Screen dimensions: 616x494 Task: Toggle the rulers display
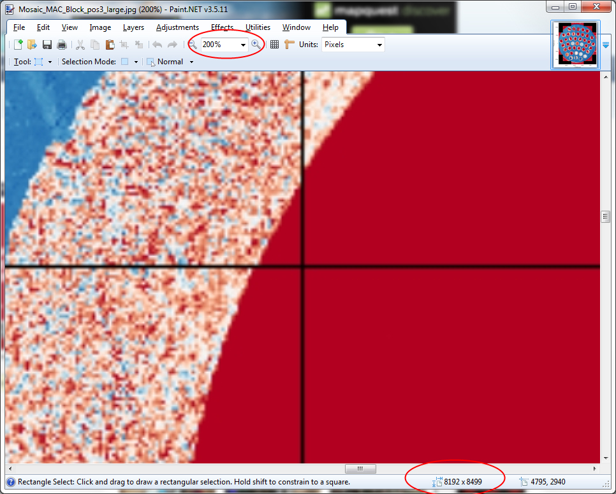[x=290, y=45]
